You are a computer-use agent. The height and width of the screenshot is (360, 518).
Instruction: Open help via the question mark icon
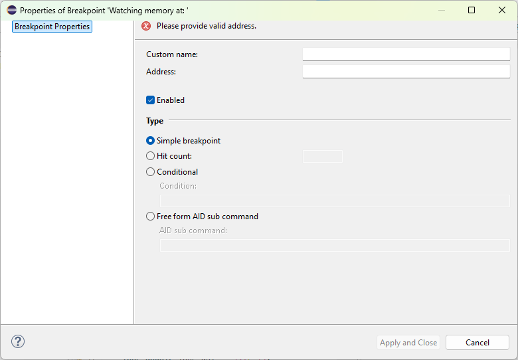(x=18, y=341)
